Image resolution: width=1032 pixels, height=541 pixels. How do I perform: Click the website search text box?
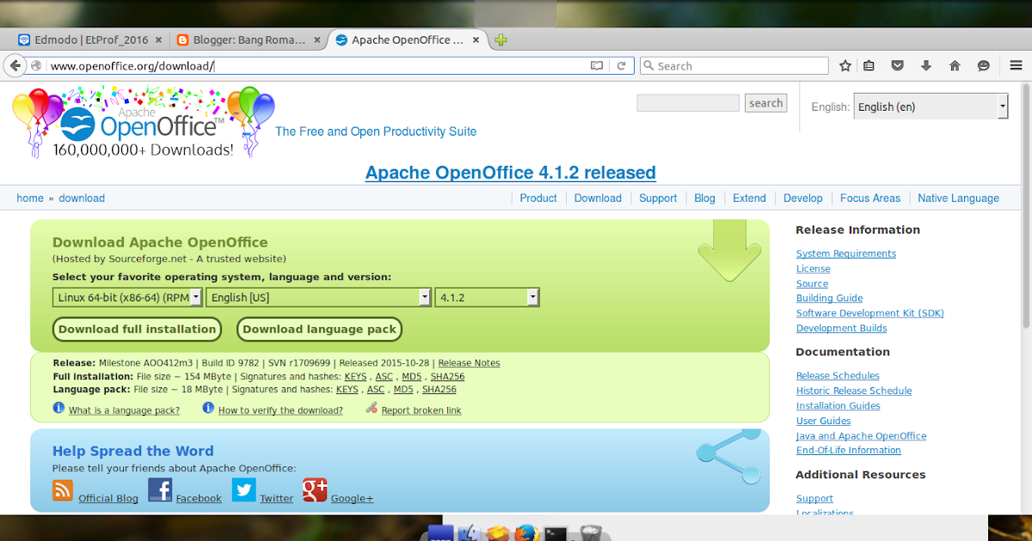tap(688, 103)
